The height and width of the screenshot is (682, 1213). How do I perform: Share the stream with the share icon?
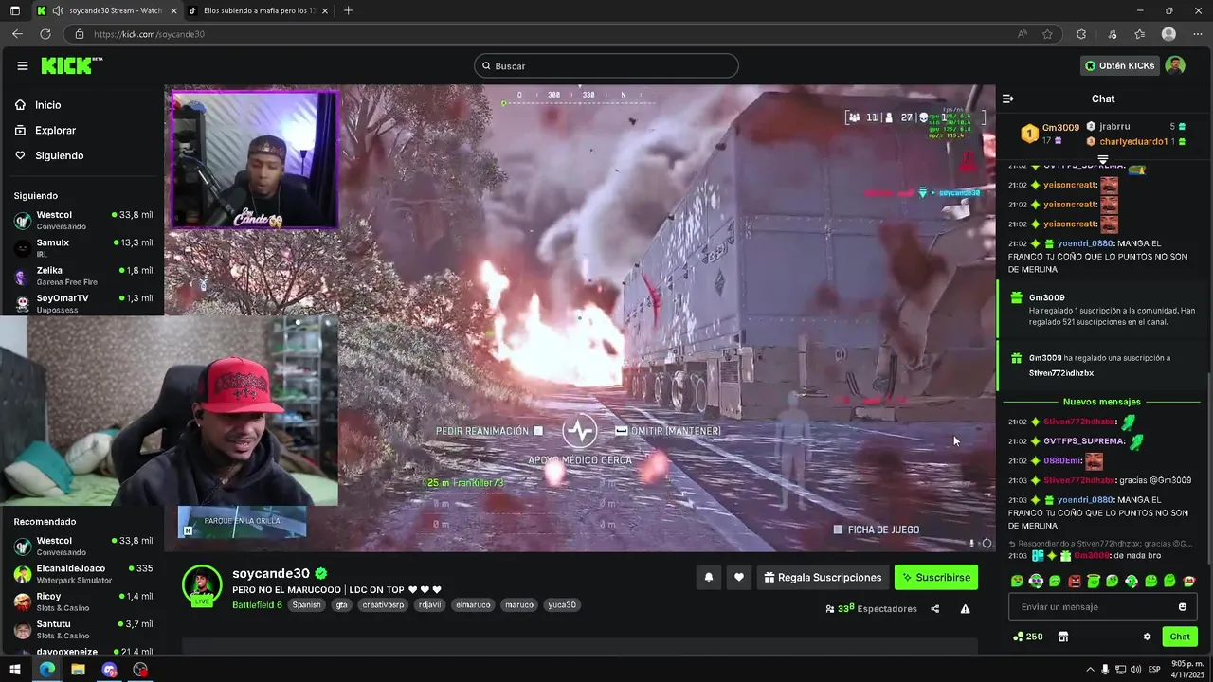934,609
